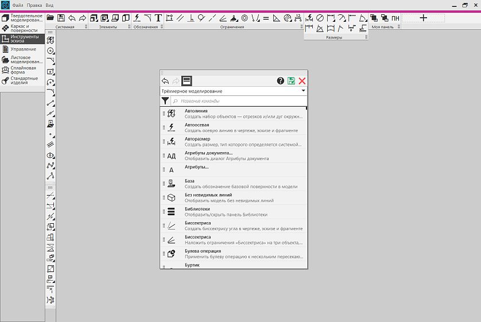Select the Авторазмер icon in Размеры toolbar
This screenshot has height=322, width=481.
click(x=309, y=18)
